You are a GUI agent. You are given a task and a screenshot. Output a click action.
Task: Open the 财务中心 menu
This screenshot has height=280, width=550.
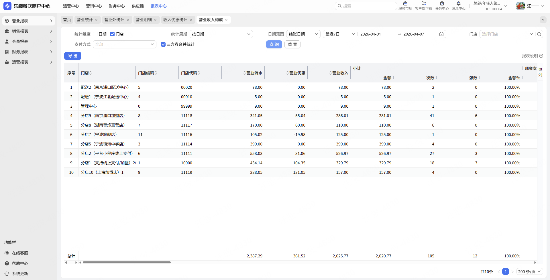(117, 6)
